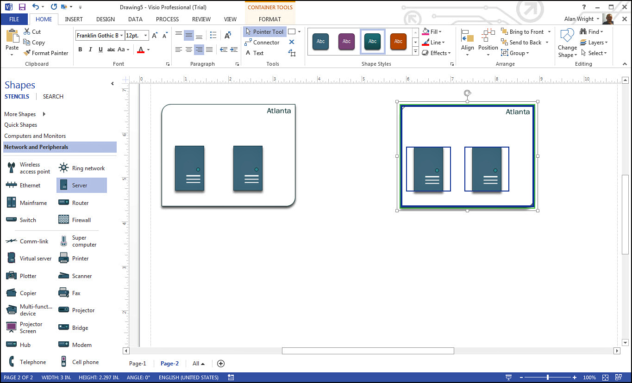This screenshot has height=383, width=632.
Task: Switch to the INSERT tab
Action: [74, 19]
